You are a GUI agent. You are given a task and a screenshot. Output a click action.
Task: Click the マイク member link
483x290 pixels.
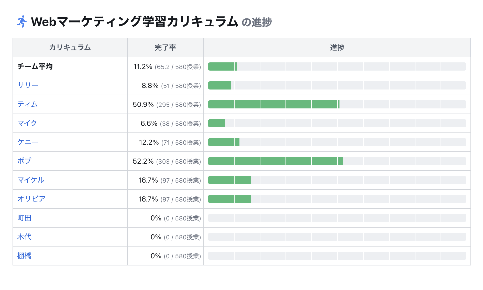(27, 123)
